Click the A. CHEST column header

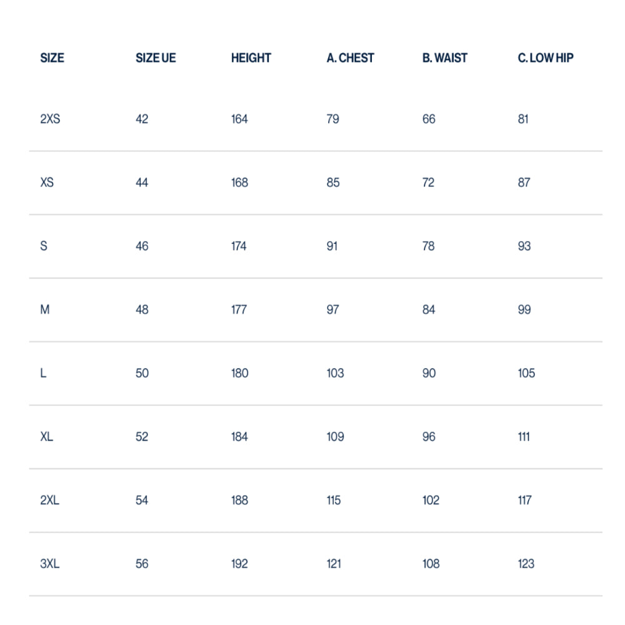[x=351, y=58]
